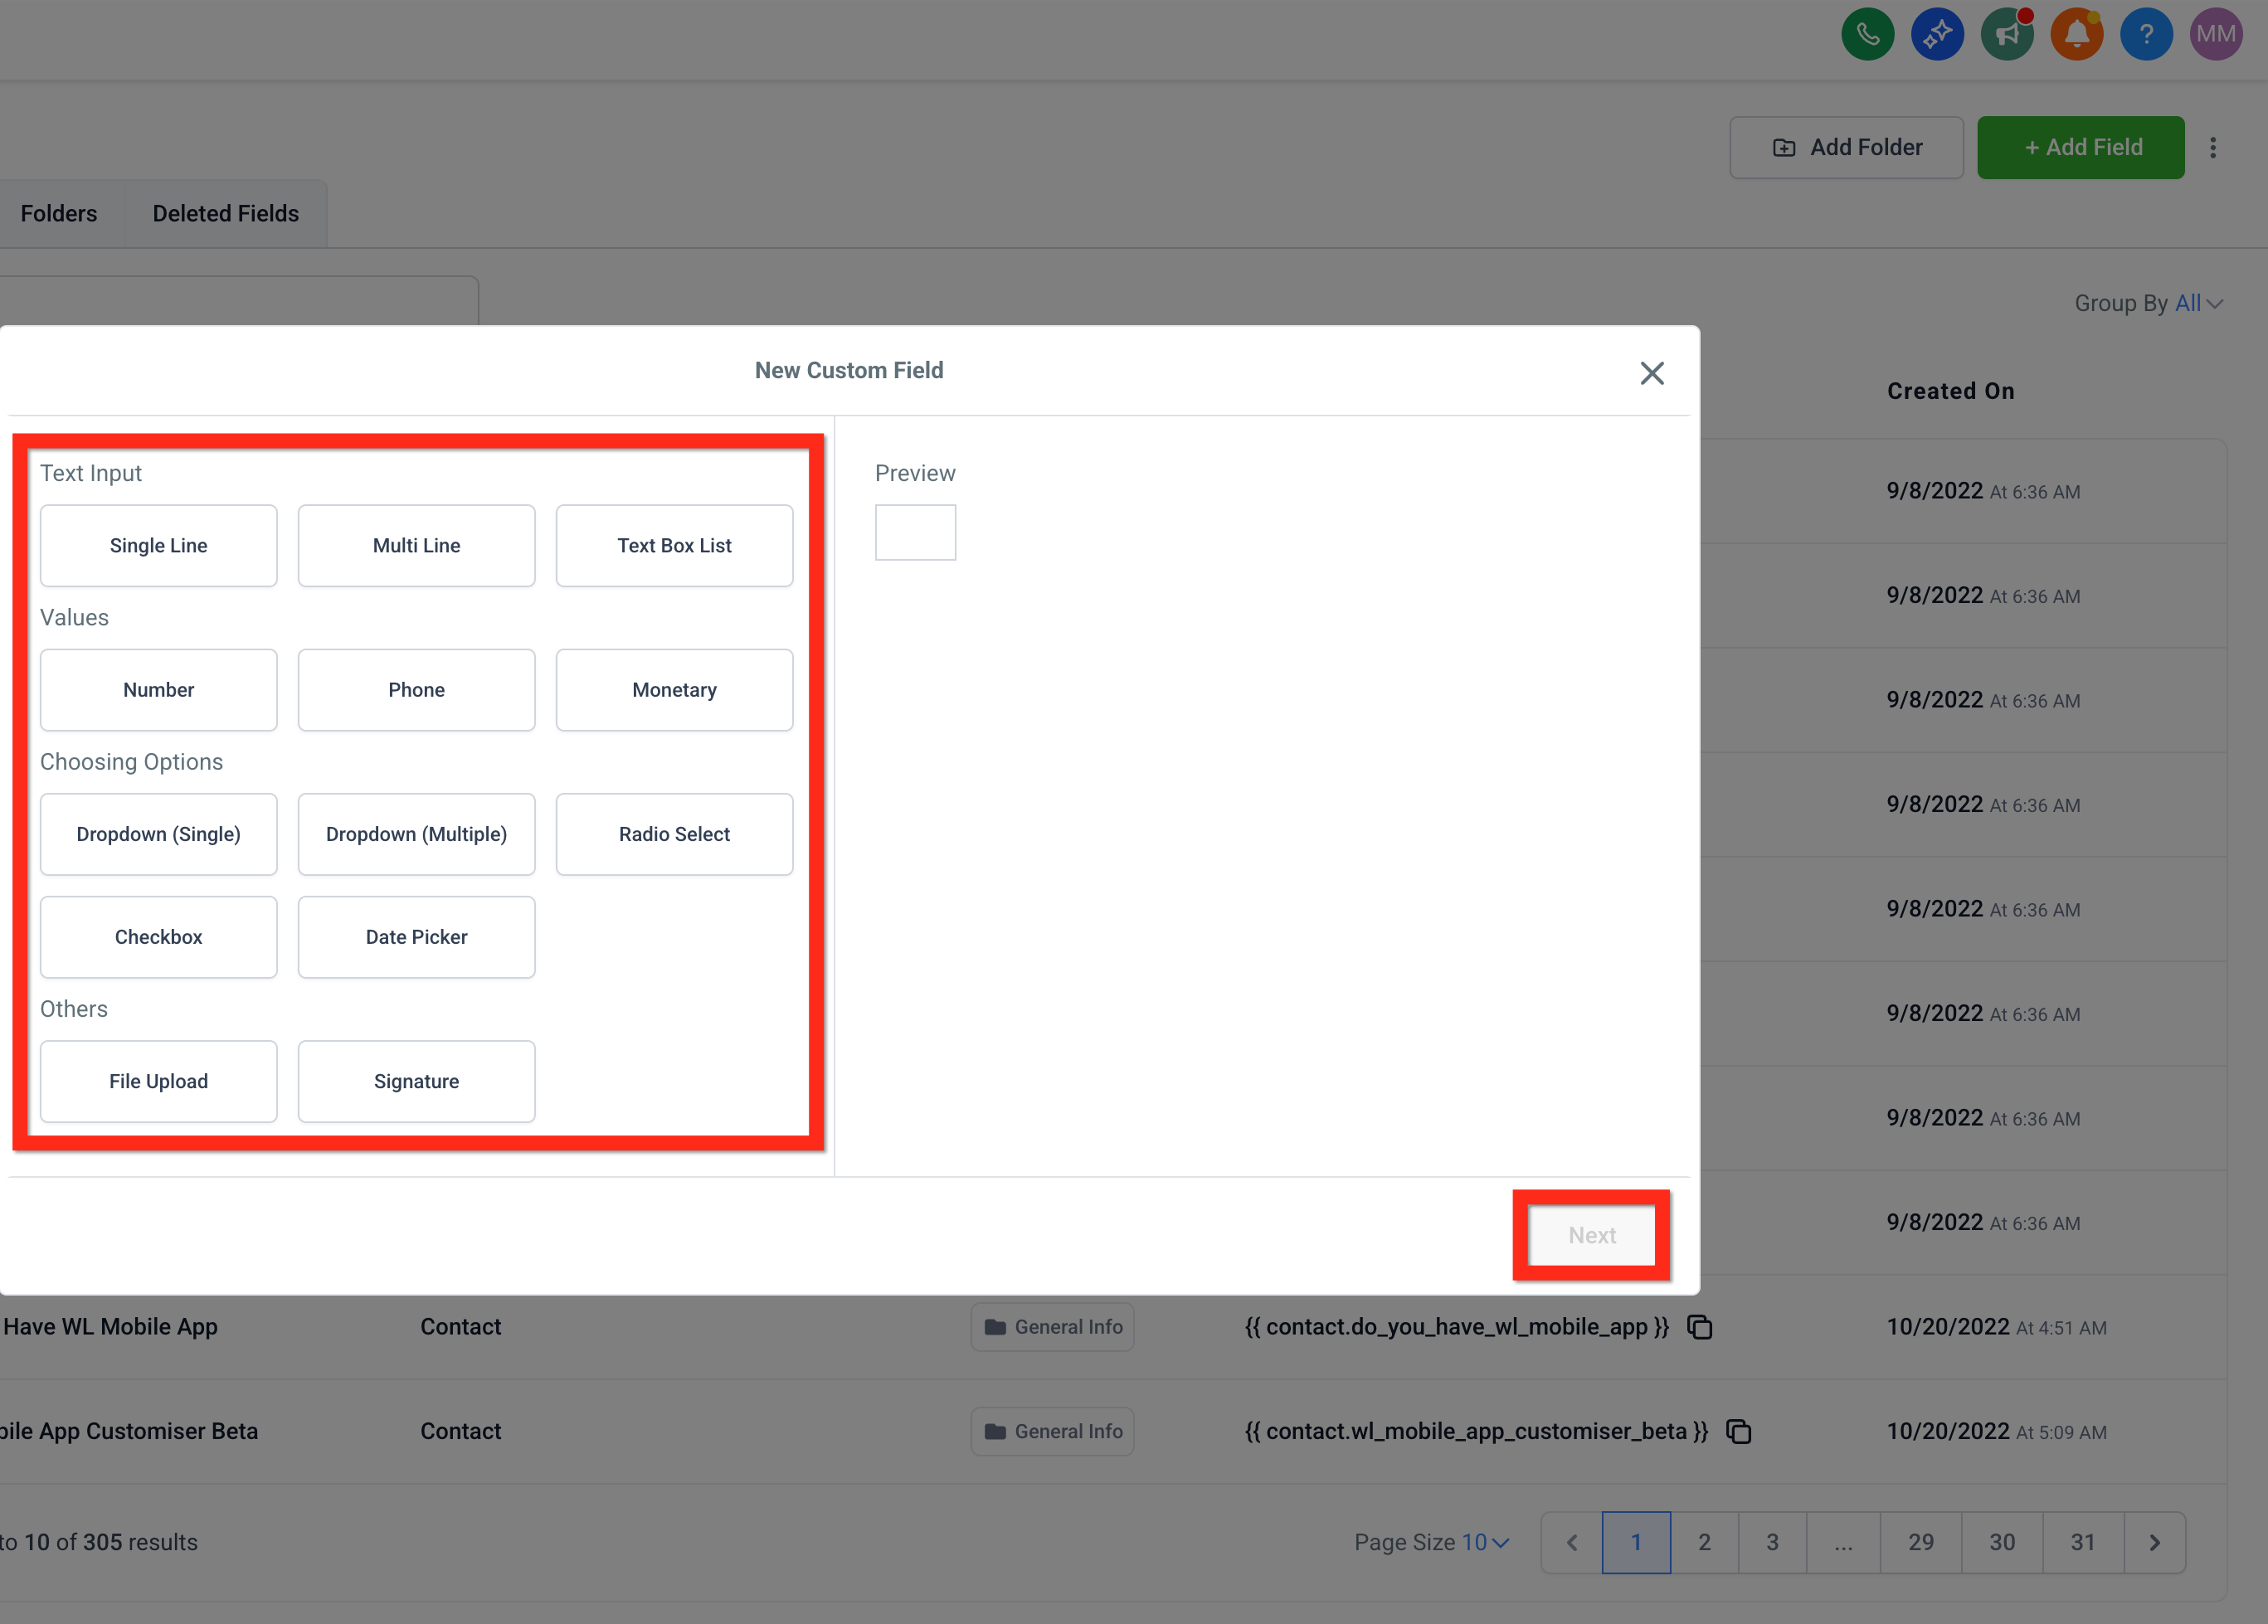2268x1624 pixels.
Task: Choose the File Upload field type
Action: 159,1081
